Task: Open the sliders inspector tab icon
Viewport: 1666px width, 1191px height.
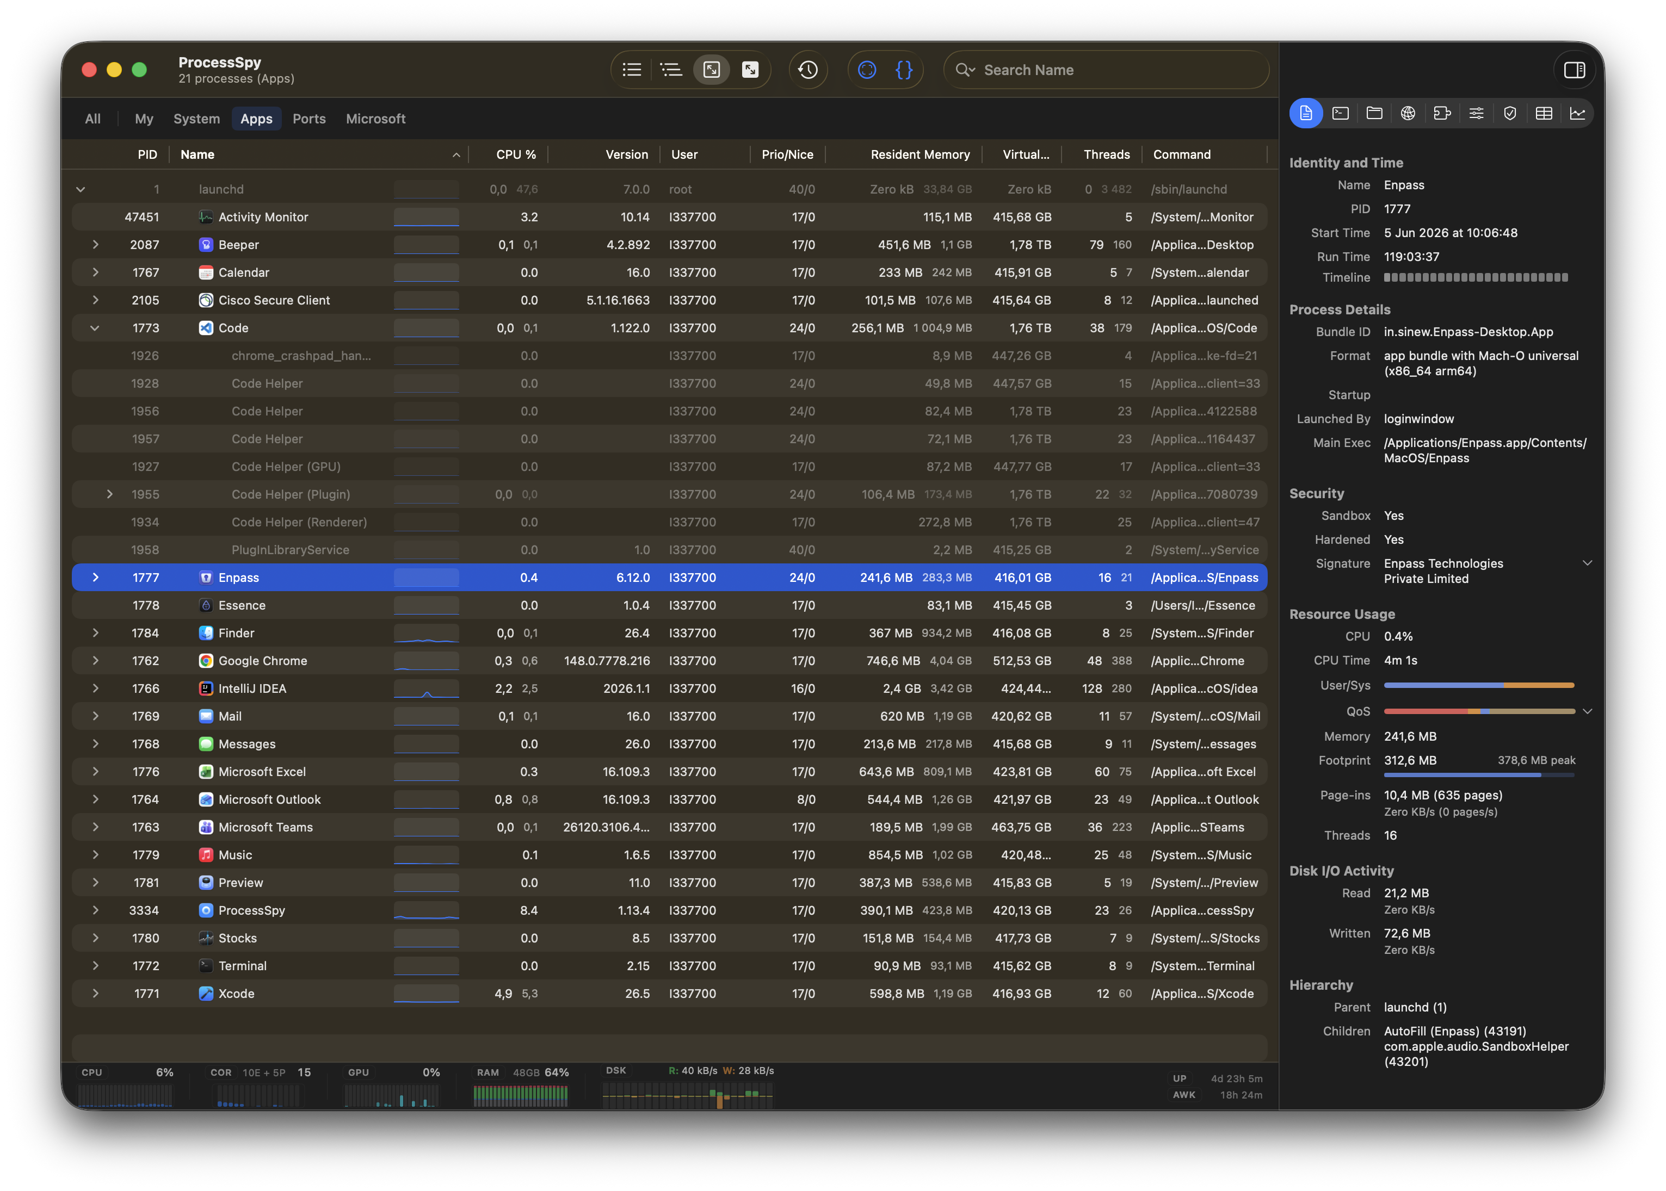Action: (x=1476, y=113)
